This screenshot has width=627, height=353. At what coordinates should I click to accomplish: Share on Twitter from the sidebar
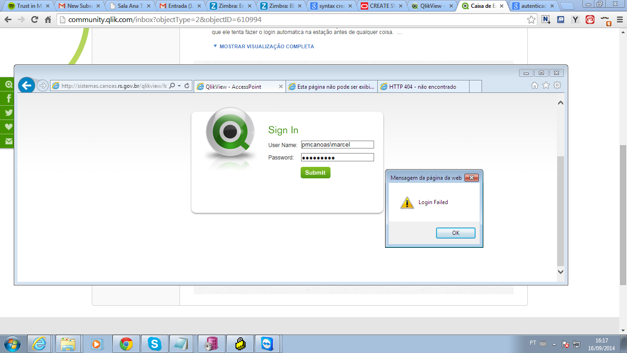click(x=8, y=113)
